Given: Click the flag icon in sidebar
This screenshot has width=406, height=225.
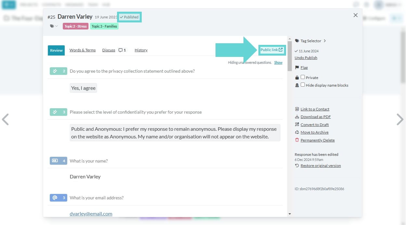Looking at the screenshot, I should 297,68.
